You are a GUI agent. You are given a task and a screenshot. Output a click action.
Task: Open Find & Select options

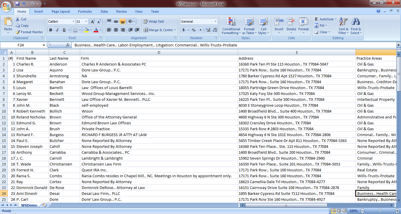tap(356, 26)
